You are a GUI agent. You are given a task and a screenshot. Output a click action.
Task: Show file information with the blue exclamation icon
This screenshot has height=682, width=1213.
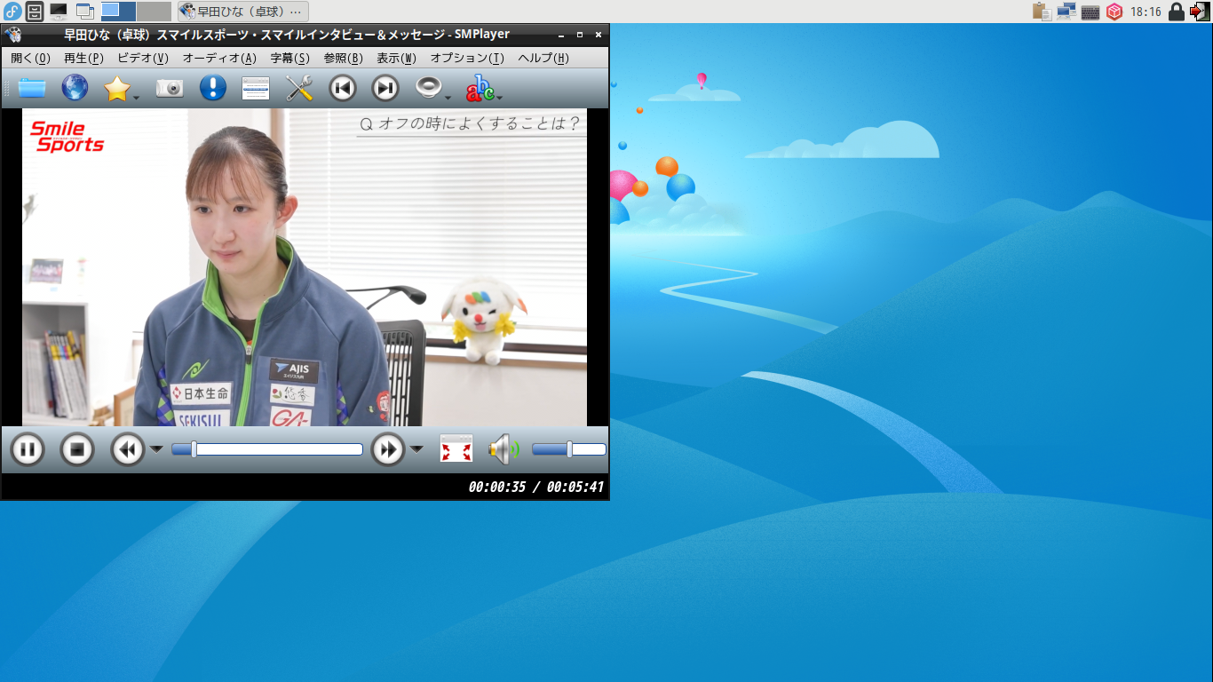pyautogui.click(x=212, y=88)
